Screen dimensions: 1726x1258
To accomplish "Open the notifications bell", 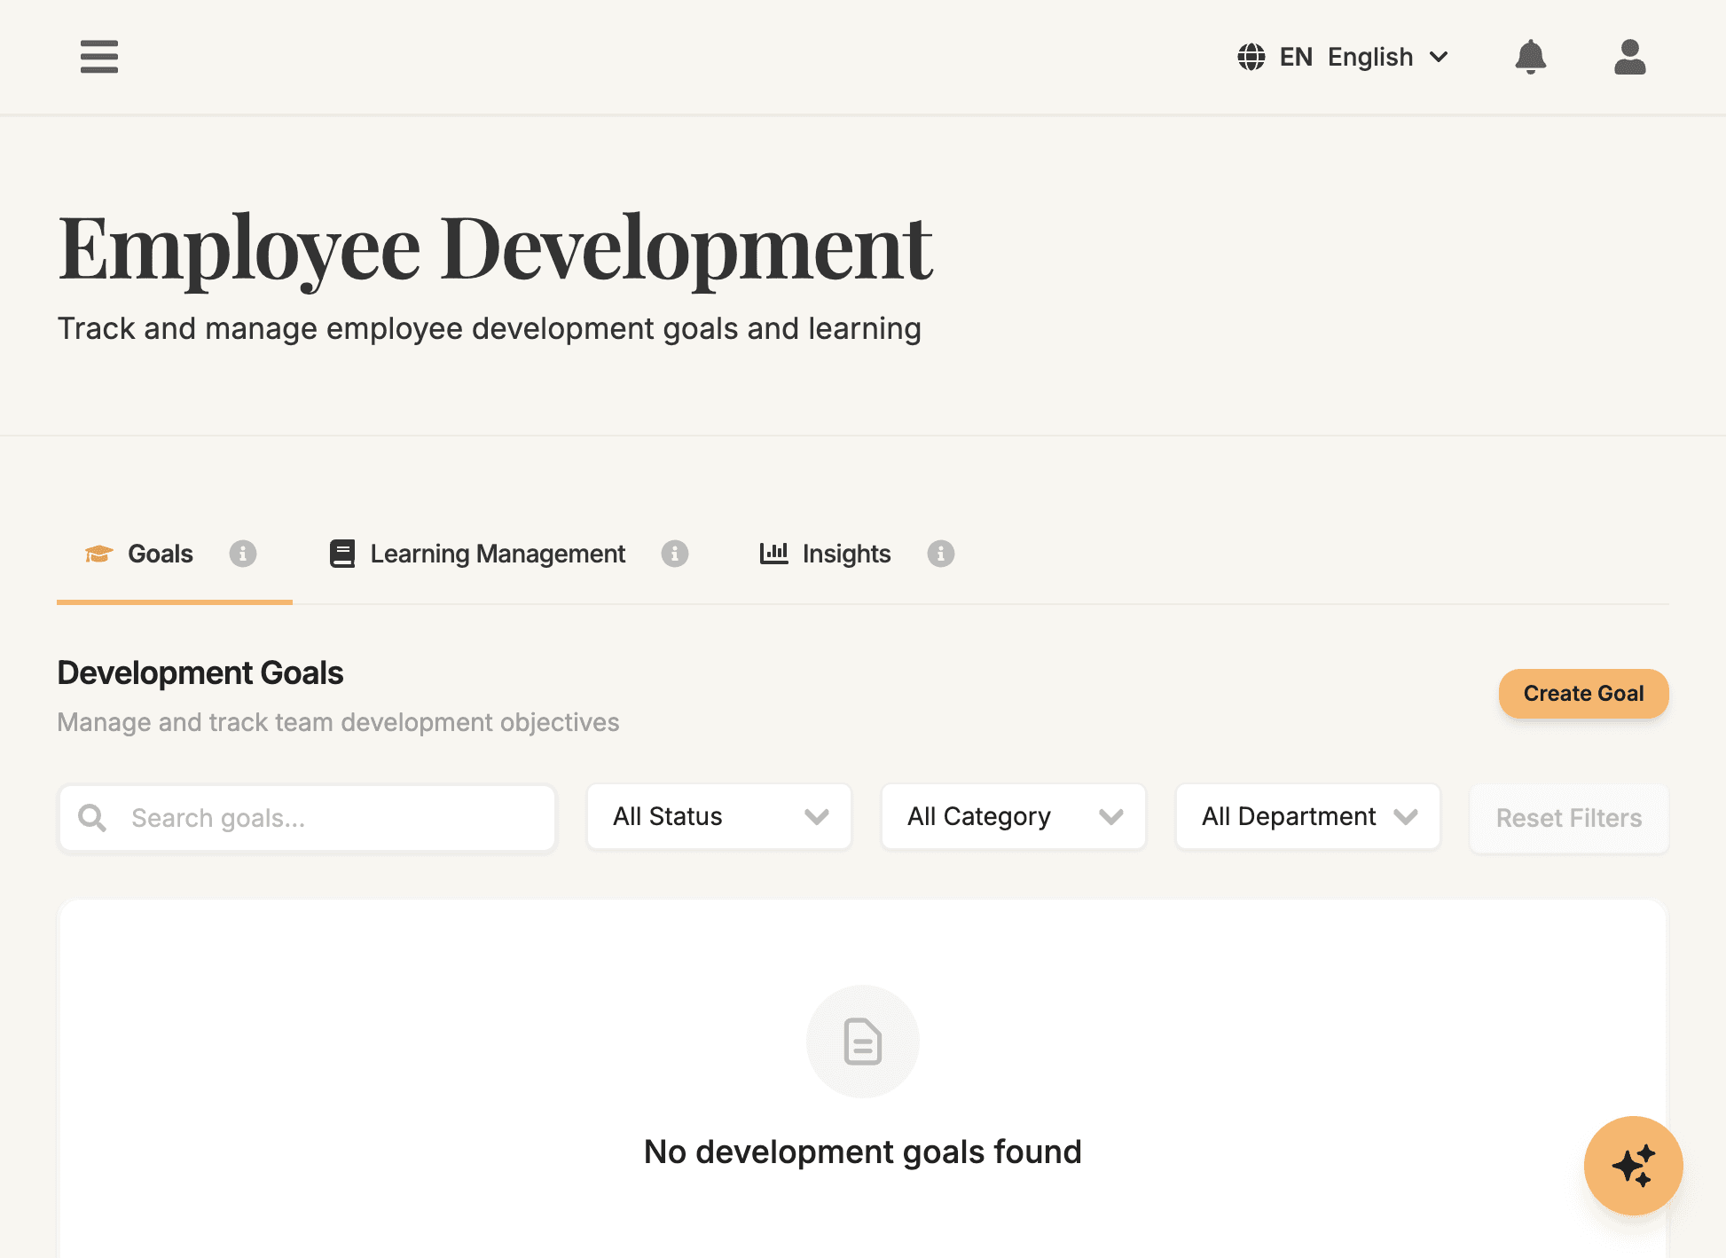I will coord(1531,57).
